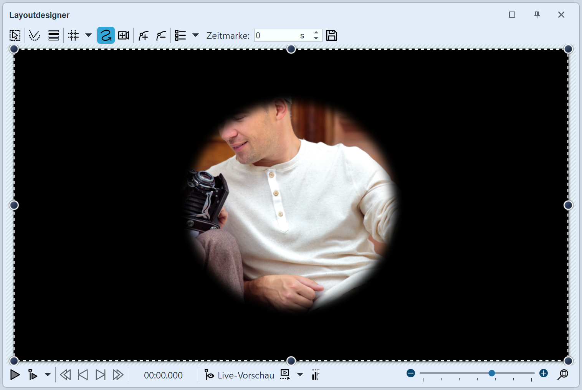Open the preview mode dropdown arrow
The image size is (582, 390).
300,375
